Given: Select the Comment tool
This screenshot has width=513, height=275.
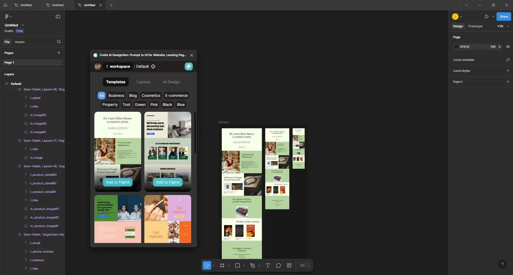Looking at the screenshot, I should coord(278,265).
